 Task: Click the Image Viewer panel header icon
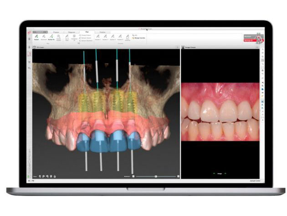[x=183, y=47]
